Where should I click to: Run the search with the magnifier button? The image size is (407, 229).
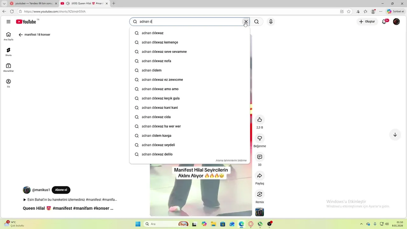(x=257, y=22)
